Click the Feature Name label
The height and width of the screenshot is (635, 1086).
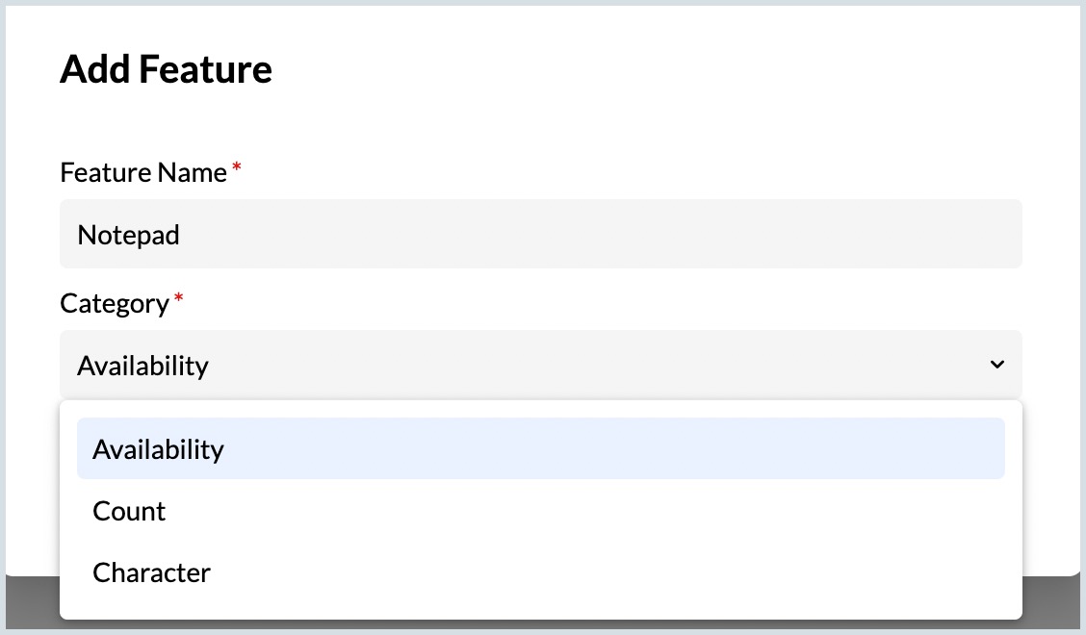143,172
